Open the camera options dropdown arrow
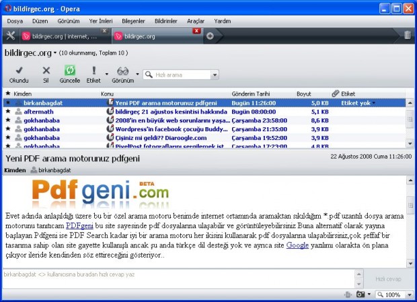This screenshot has height=302, width=417. pos(369,294)
